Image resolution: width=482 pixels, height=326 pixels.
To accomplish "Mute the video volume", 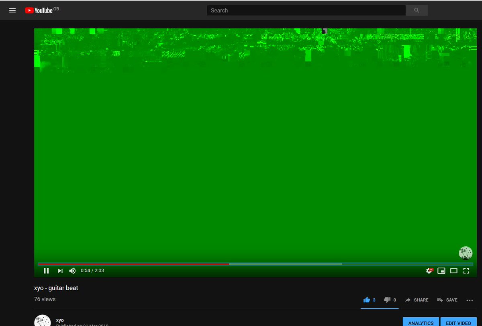I will (72, 271).
